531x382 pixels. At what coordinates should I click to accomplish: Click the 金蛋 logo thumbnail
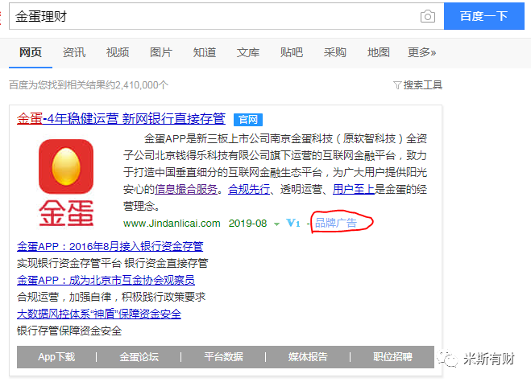[66, 183]
